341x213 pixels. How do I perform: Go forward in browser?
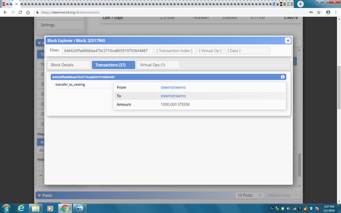(x=13, y=12)
